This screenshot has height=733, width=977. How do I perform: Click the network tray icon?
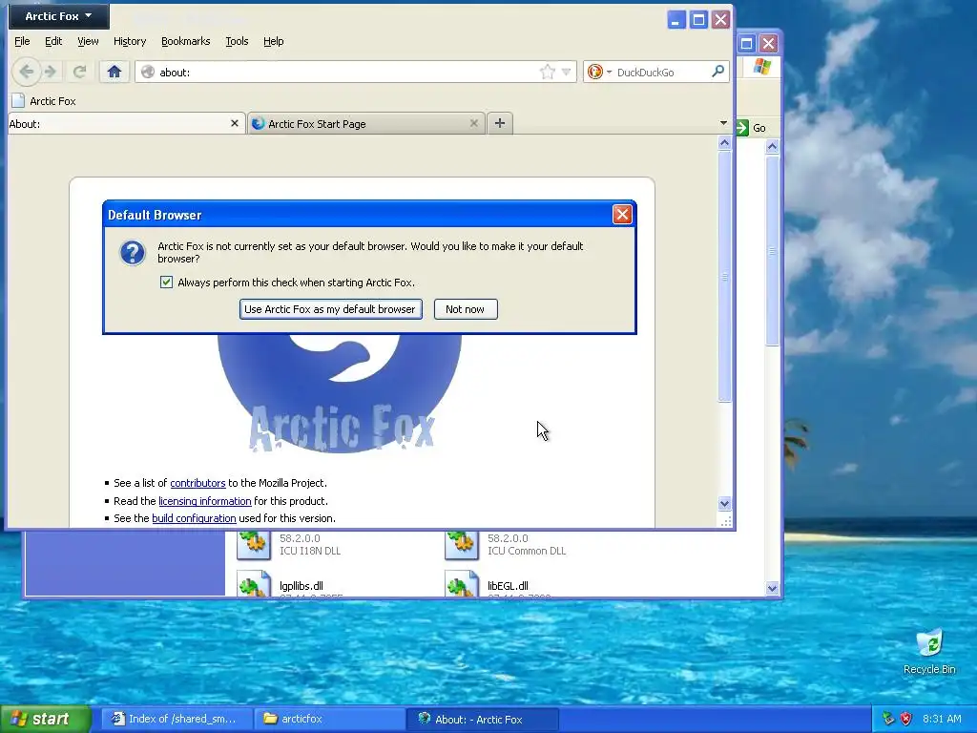(x=888, y=719)
